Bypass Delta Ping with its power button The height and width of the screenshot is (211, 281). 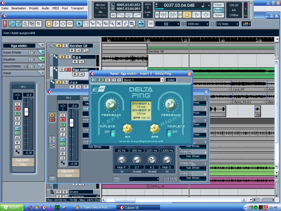pos(94,80)
